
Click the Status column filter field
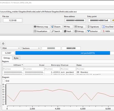tap(68, 69)
